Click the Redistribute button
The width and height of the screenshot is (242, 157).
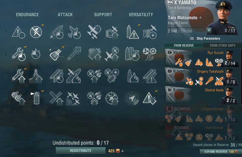click(x=81, y=151)
